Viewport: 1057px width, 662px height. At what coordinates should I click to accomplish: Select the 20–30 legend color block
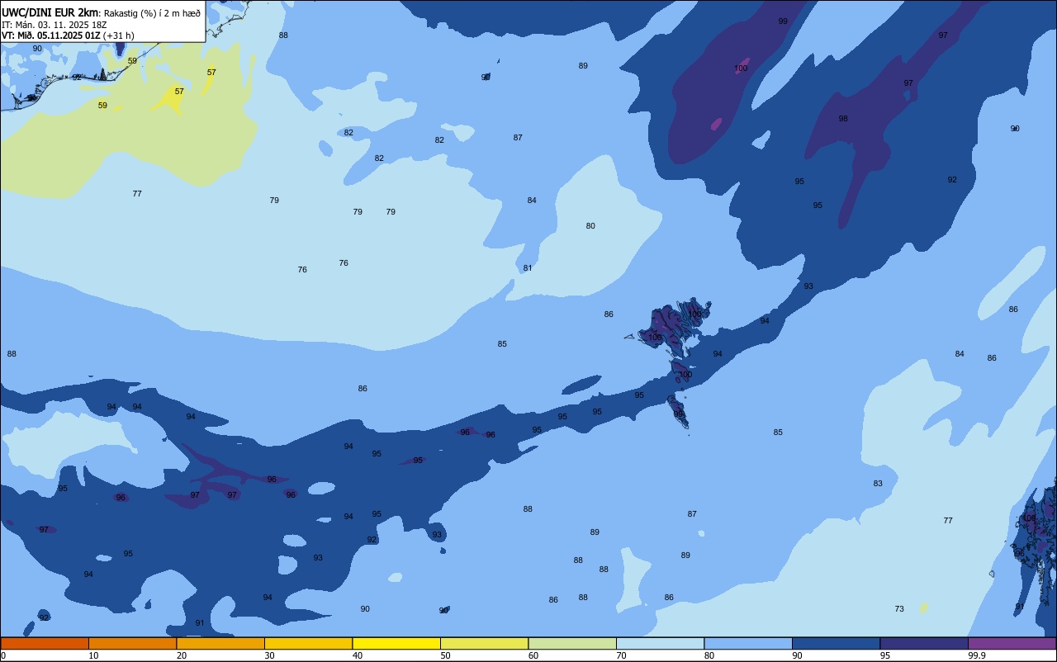[x=220, y=643]
